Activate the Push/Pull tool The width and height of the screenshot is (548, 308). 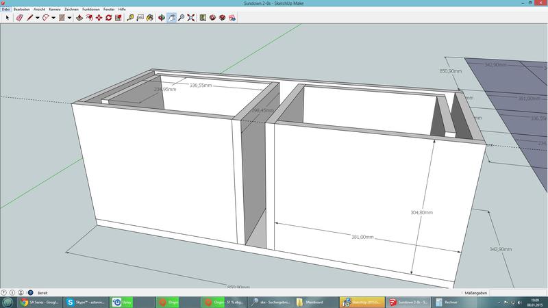click(x=79, y=18)
